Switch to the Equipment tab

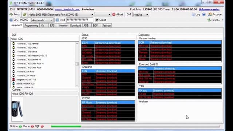pos(16,25)
